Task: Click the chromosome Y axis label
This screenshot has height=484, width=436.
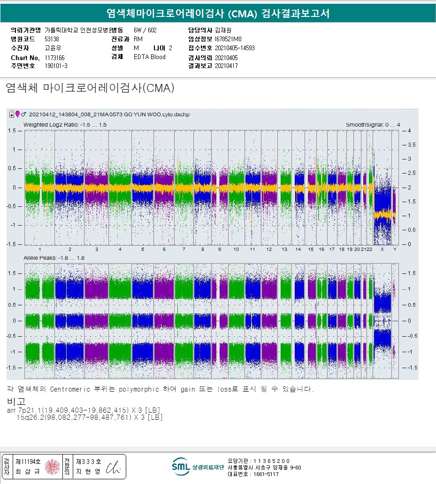Action: click(395, 249)
